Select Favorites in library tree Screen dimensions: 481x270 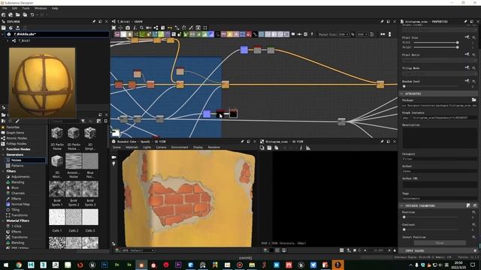[x=13, y=127]
